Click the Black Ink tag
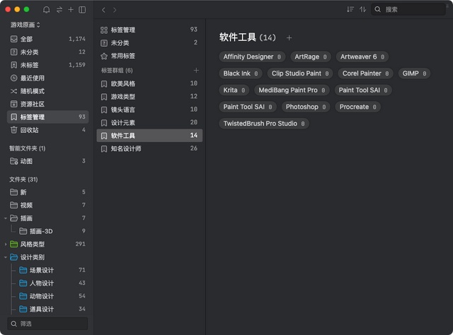The height and width of the screenshot is (335, 453). click(241, 74)
